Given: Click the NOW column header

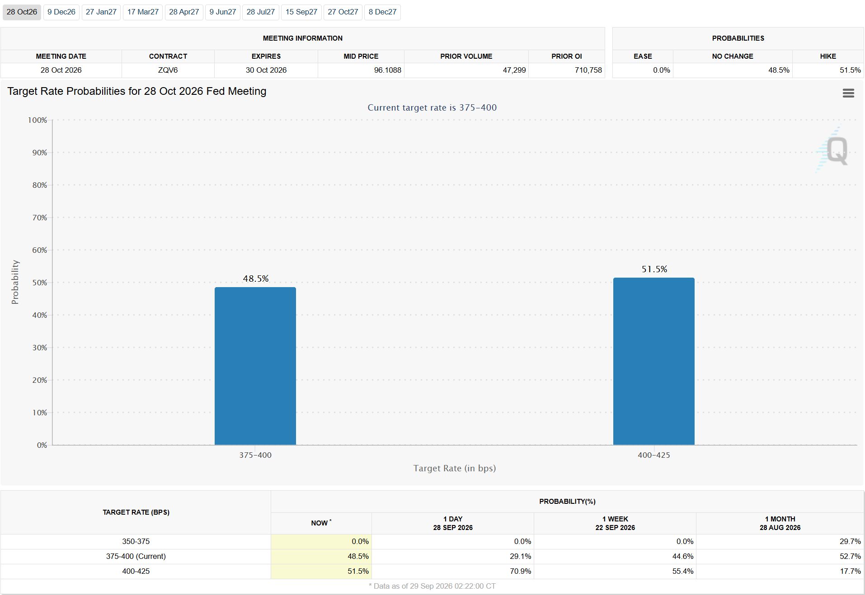Looking at the screenshot, I should point(321,523).
